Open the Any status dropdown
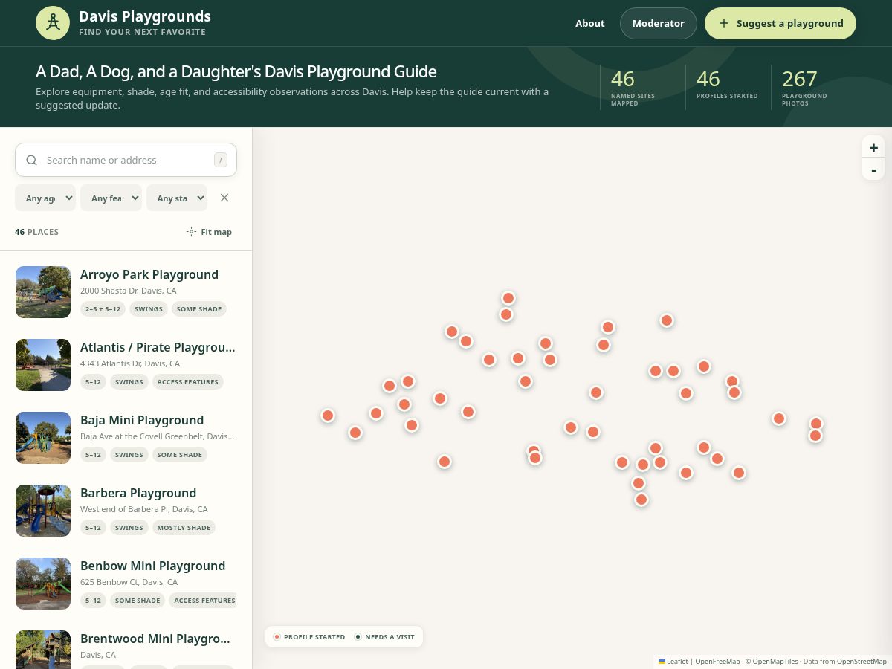 pos(177,198)
